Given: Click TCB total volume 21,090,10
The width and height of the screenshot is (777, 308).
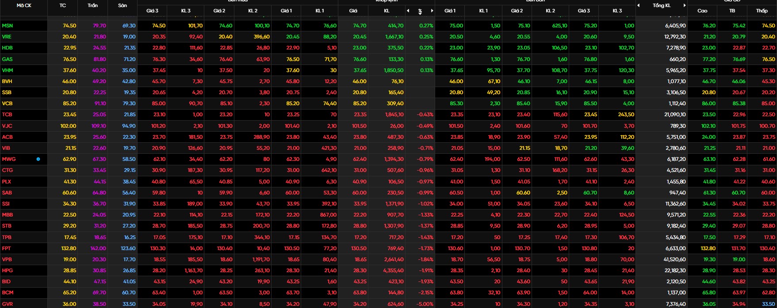Looking at the screenshot, I should (x=675, y=114).
